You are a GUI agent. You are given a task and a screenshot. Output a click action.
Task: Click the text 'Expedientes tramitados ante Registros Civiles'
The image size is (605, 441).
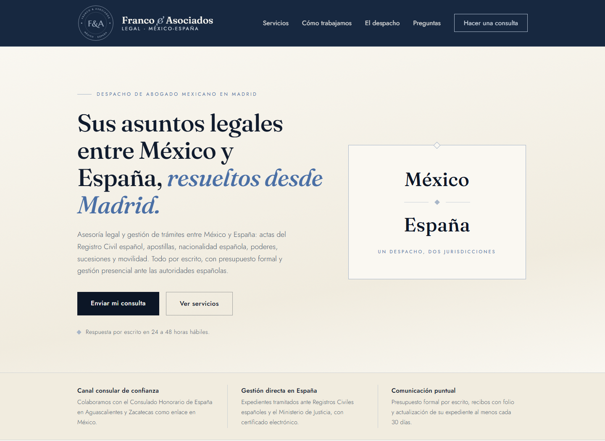click(x=297, y=412)
